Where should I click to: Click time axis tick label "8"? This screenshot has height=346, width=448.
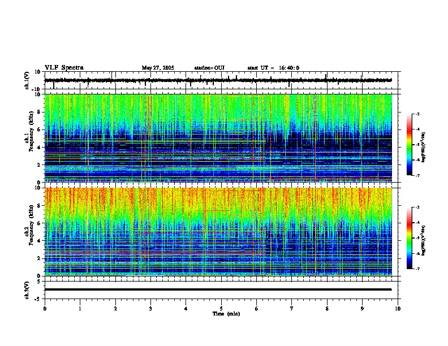coord(327,309)
